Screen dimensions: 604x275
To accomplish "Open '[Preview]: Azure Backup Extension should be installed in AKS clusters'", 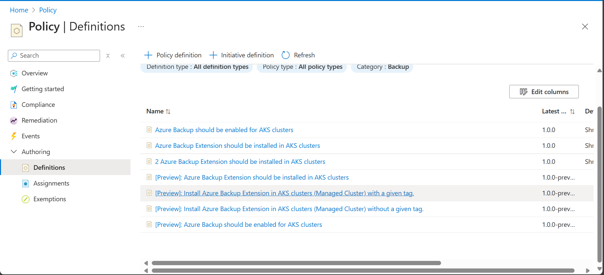I will [x=252, y=177].
